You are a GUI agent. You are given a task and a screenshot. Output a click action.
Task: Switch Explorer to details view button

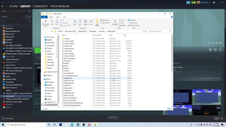click(x=169, y=109)
